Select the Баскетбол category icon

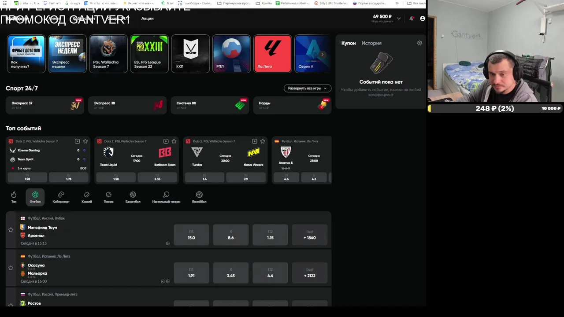click(133, 197)
